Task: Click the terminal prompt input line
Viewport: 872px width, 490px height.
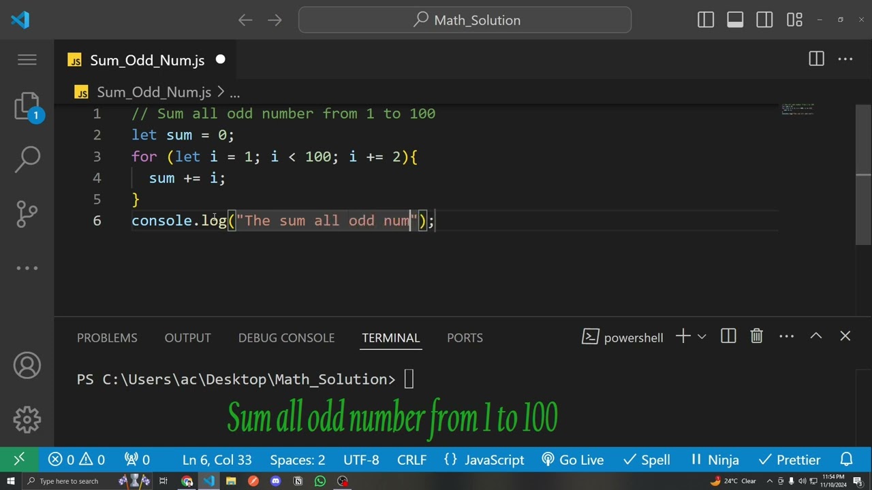Action: click(245, 379)
